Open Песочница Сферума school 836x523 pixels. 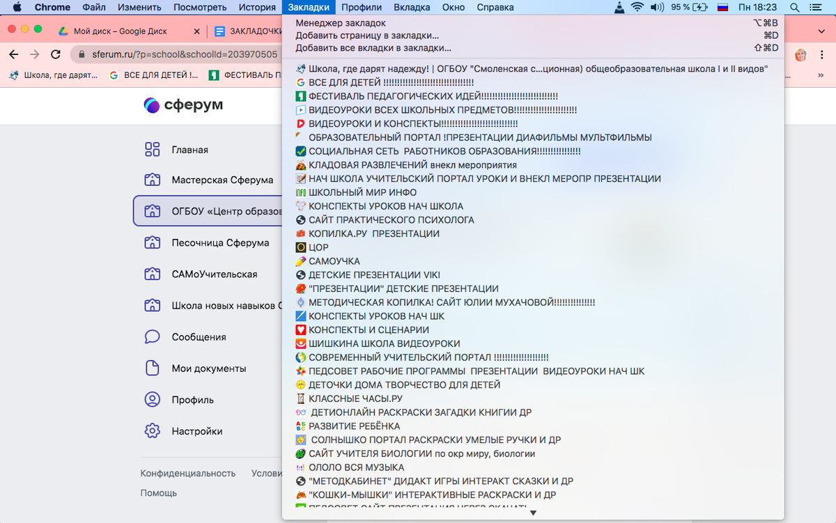click(208, 243)
